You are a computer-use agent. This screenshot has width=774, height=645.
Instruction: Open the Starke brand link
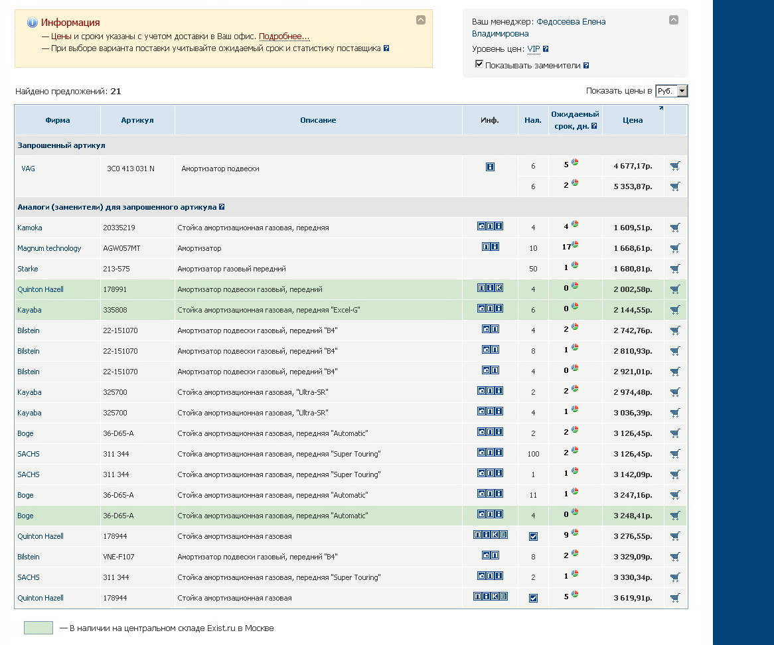(28, 269)
